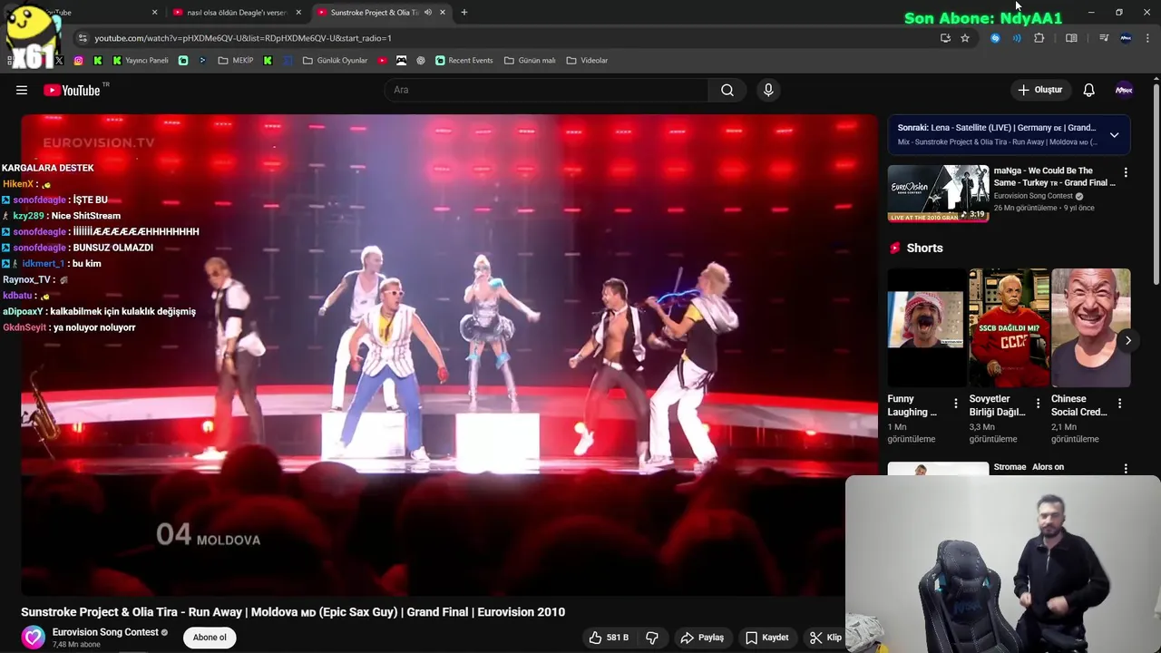1161x653 pixels.
Task: Open the YouTube hamburger guide menu
Action: pyautogui.click(x=22, y=90)
